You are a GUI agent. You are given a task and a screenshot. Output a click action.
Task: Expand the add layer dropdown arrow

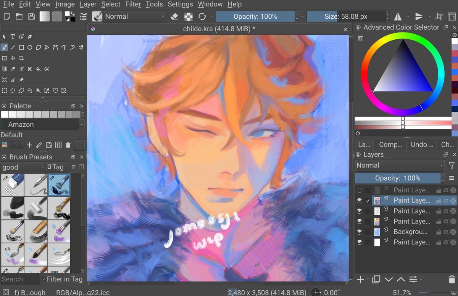pos(368,280)
